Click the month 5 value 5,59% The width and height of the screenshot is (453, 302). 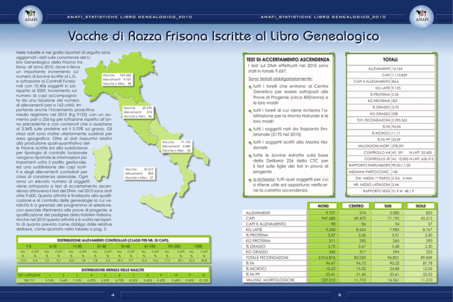click(x=105, y=280)
